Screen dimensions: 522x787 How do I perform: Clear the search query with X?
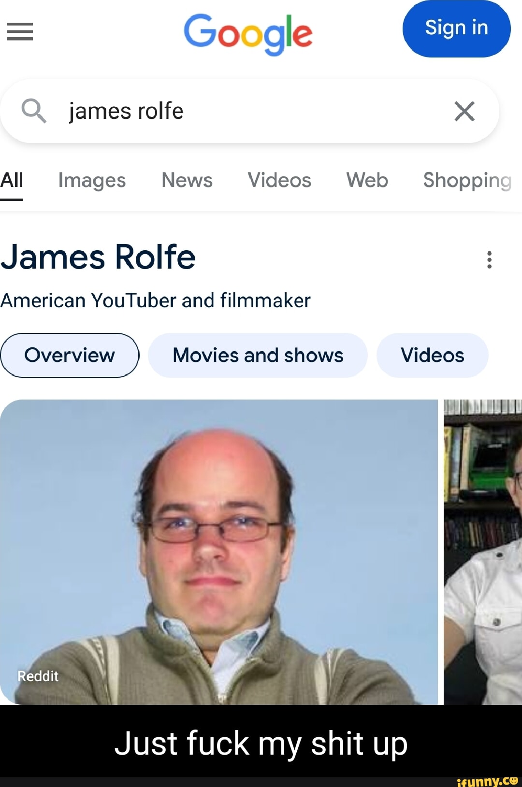[x=464, y=111]
